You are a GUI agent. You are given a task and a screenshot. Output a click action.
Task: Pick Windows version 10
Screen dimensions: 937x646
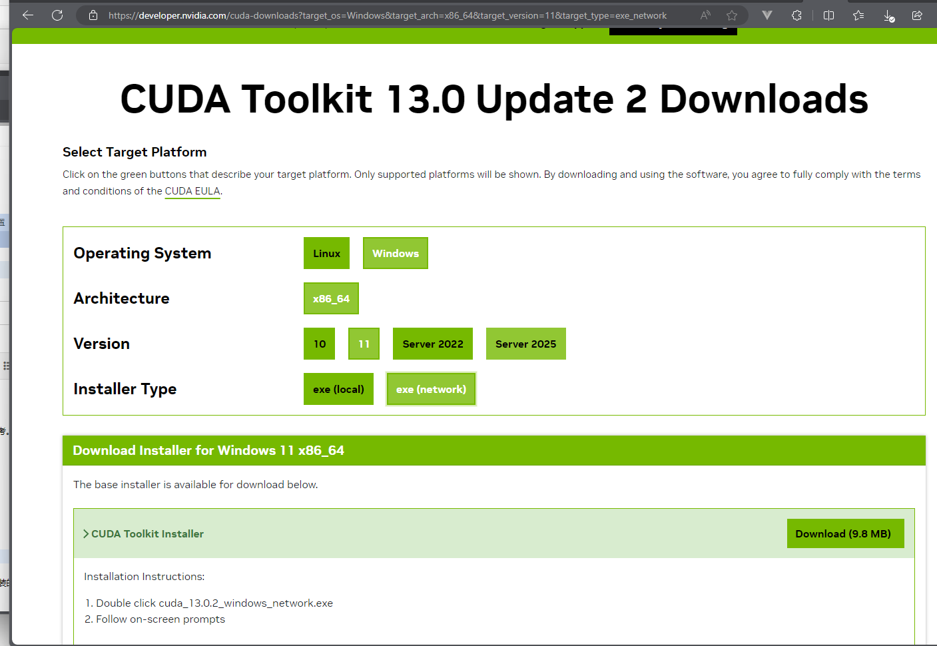[320, 344]
